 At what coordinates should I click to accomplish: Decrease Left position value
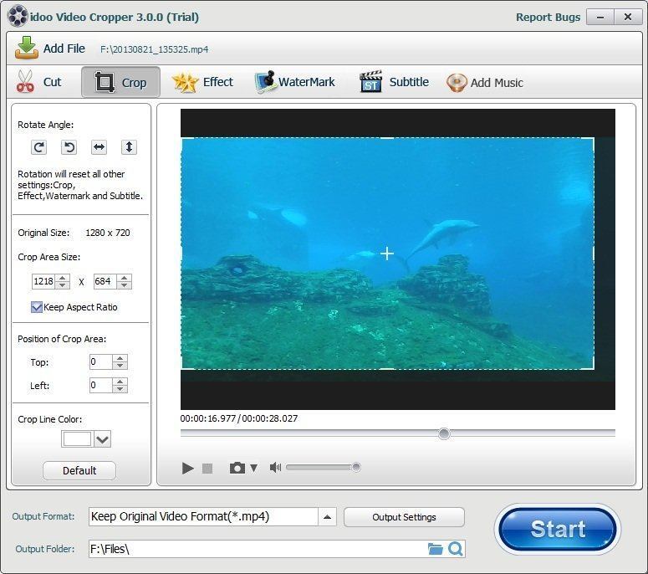coord(120,389)
